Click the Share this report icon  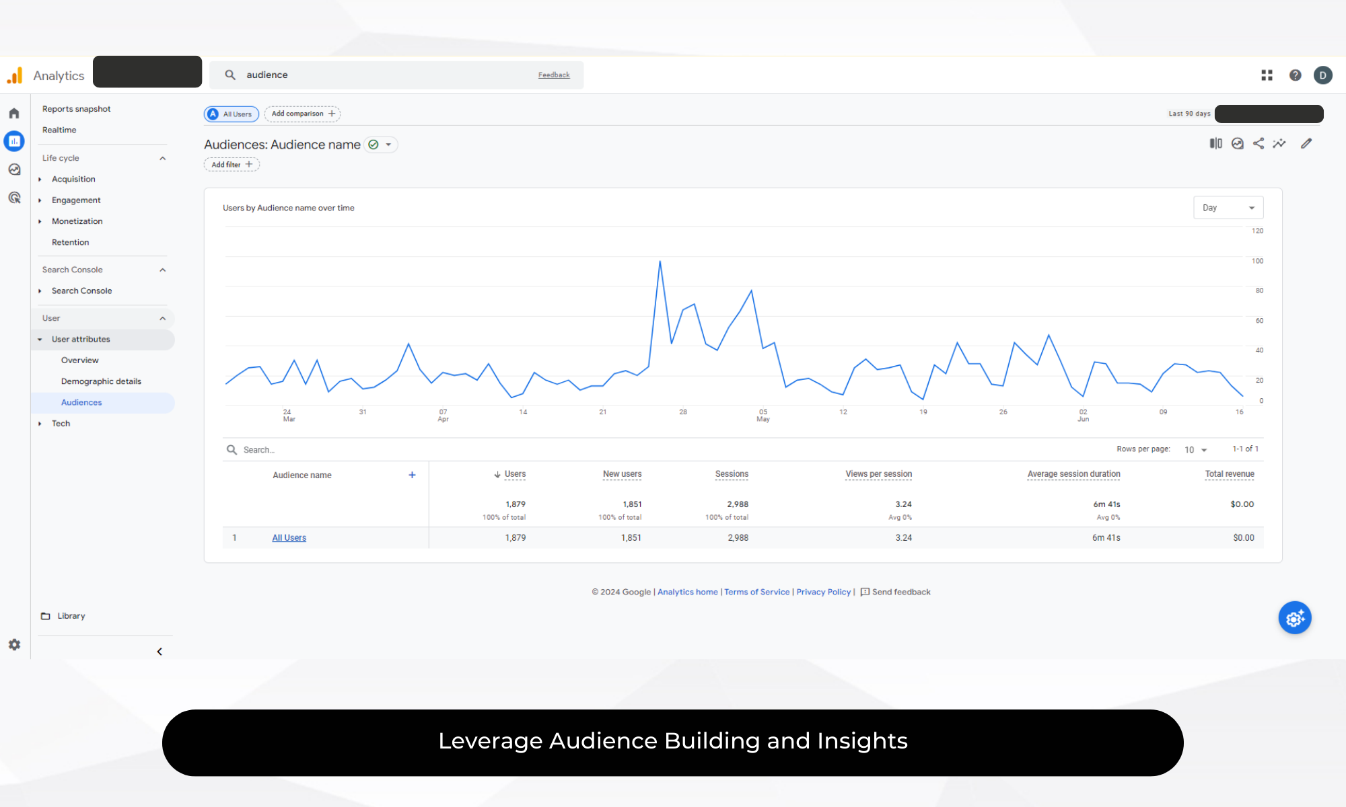1259,143
